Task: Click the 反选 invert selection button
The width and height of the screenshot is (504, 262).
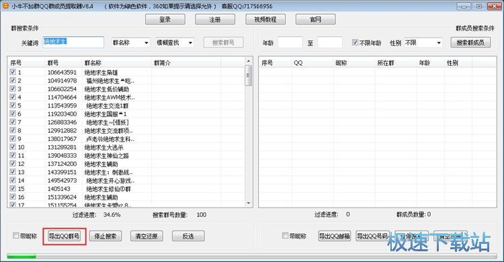Action: [188, 236]
